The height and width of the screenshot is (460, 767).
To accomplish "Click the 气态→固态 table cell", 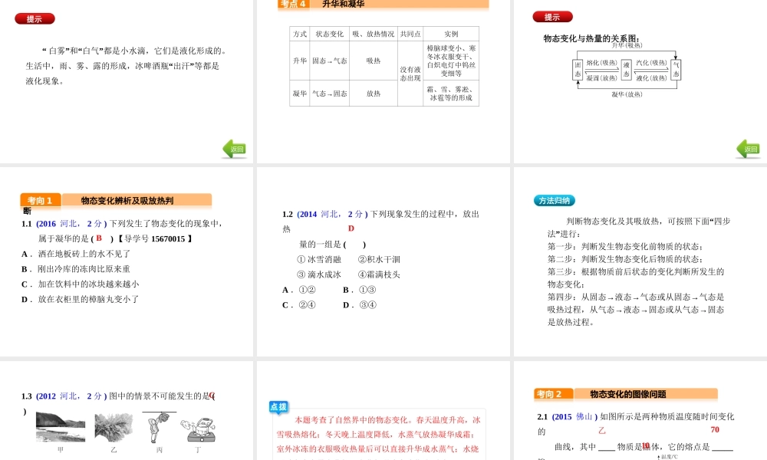I will pos(329,94).
